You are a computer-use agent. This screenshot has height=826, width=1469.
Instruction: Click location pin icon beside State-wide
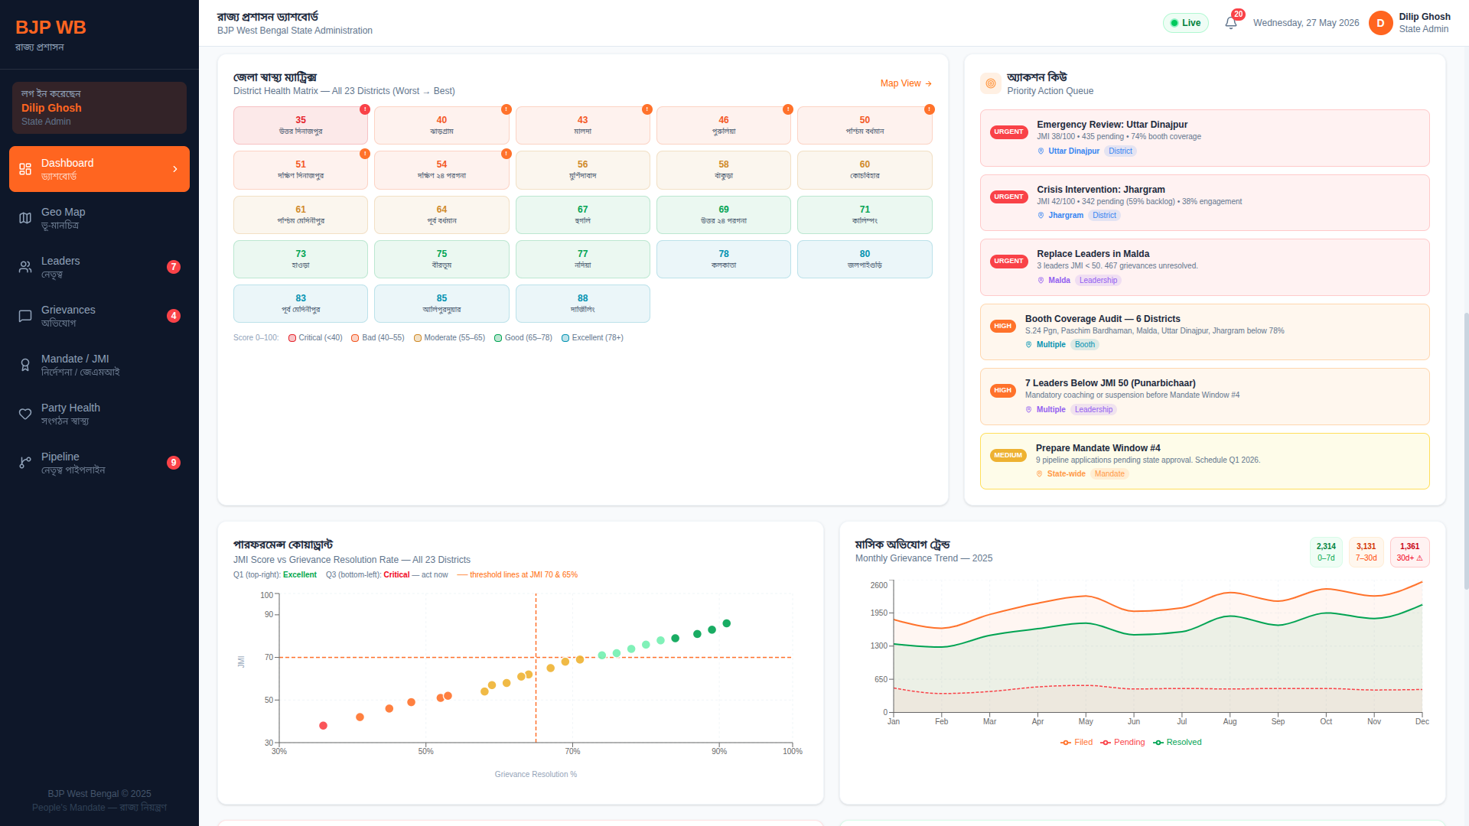pyautogui.click(x=1039, y=474)
